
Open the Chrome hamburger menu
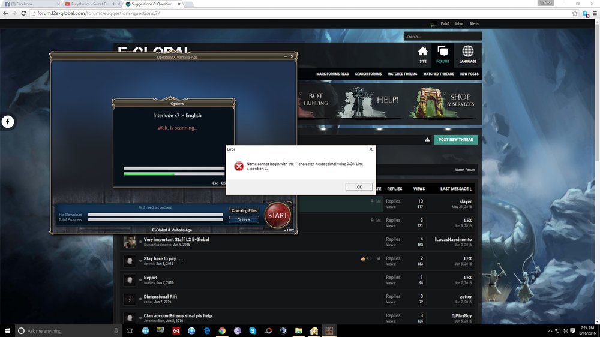coord(593,13)
